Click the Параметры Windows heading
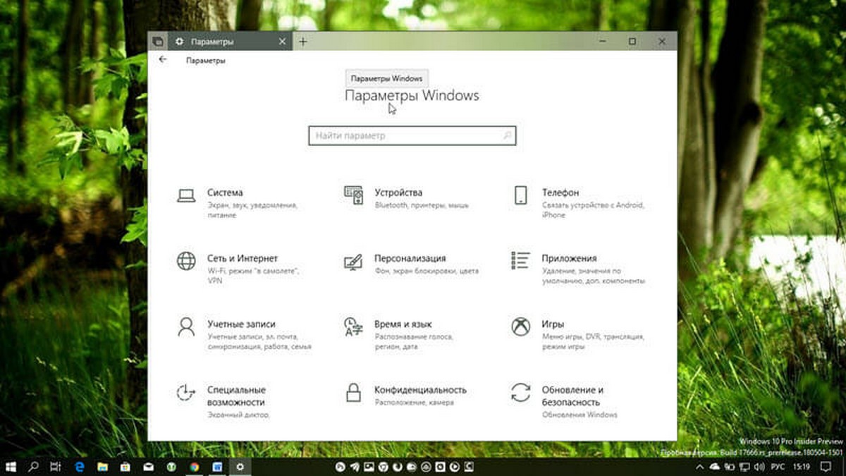This screenshot has height=476, width=846. pos(412,96)
